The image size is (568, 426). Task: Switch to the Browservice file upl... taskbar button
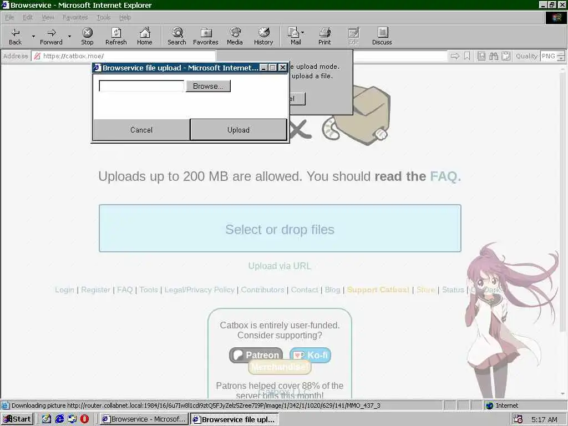235,419
